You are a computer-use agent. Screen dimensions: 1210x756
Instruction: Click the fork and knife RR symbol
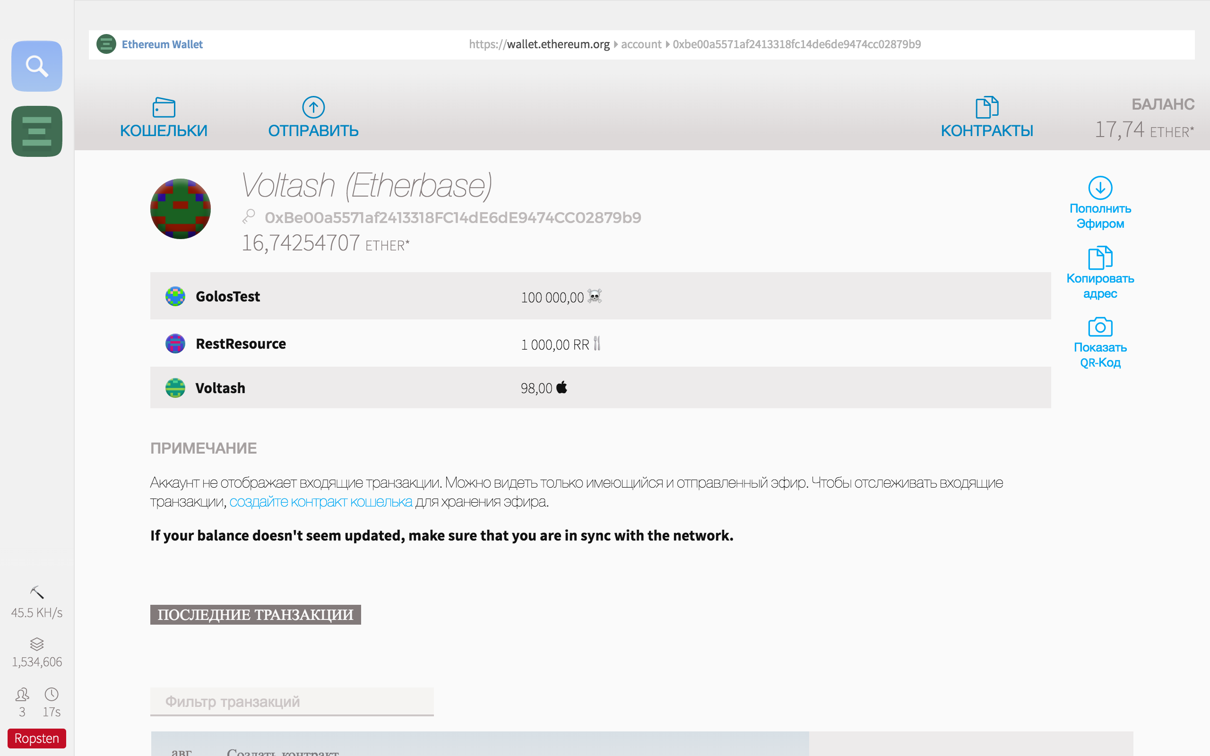(597, 344)
